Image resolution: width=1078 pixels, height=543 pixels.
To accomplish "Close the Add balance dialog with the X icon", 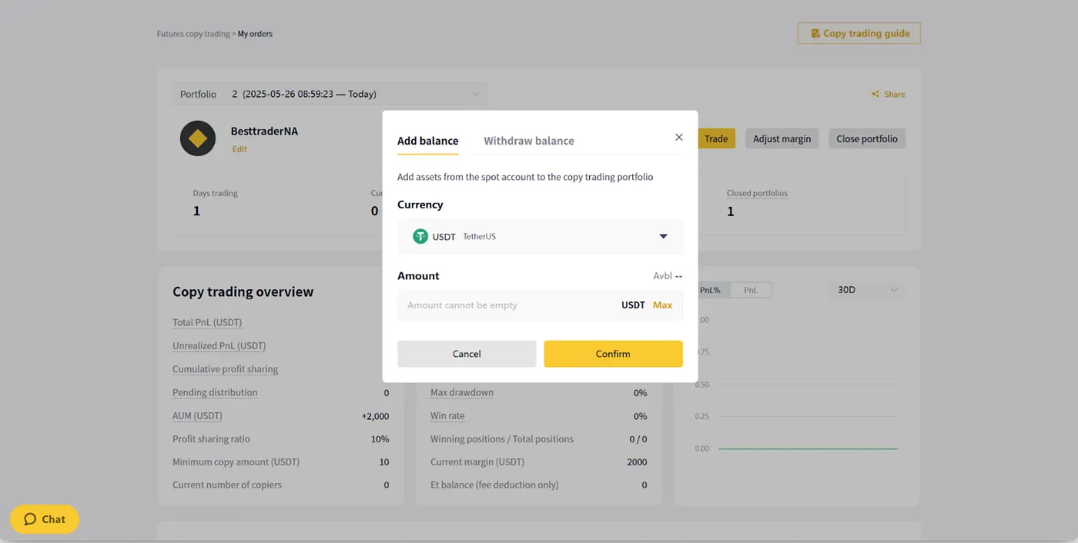I will click(x=678, y=137).
